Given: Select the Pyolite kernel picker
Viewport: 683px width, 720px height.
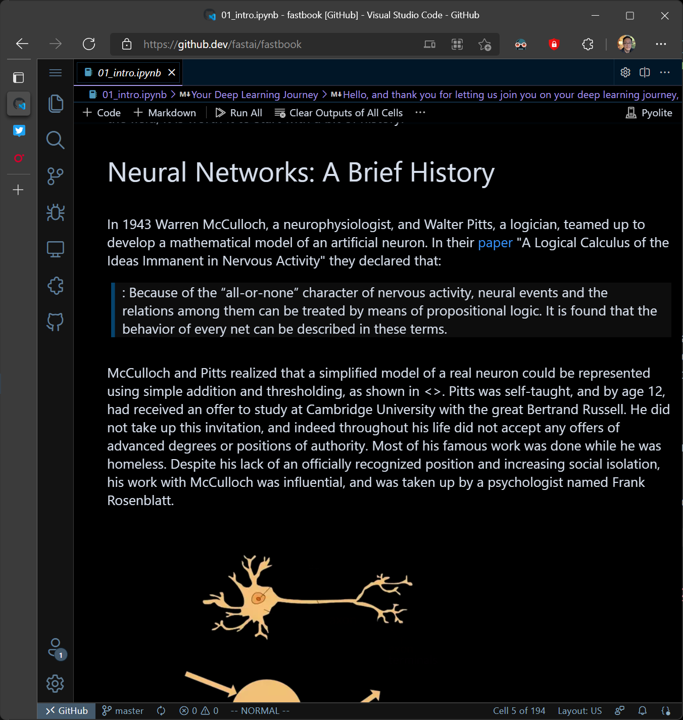Looking at the screenshot, I should 649,113.
